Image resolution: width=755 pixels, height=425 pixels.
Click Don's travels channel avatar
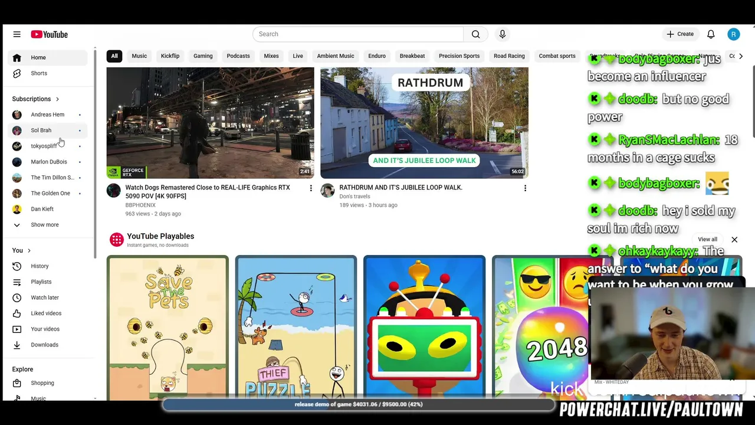pos(327,191)
